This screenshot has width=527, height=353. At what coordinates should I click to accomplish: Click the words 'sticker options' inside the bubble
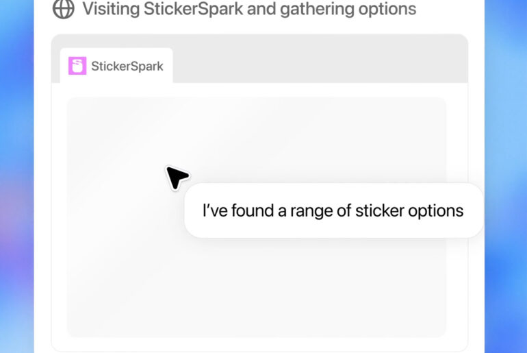[409, 211]
